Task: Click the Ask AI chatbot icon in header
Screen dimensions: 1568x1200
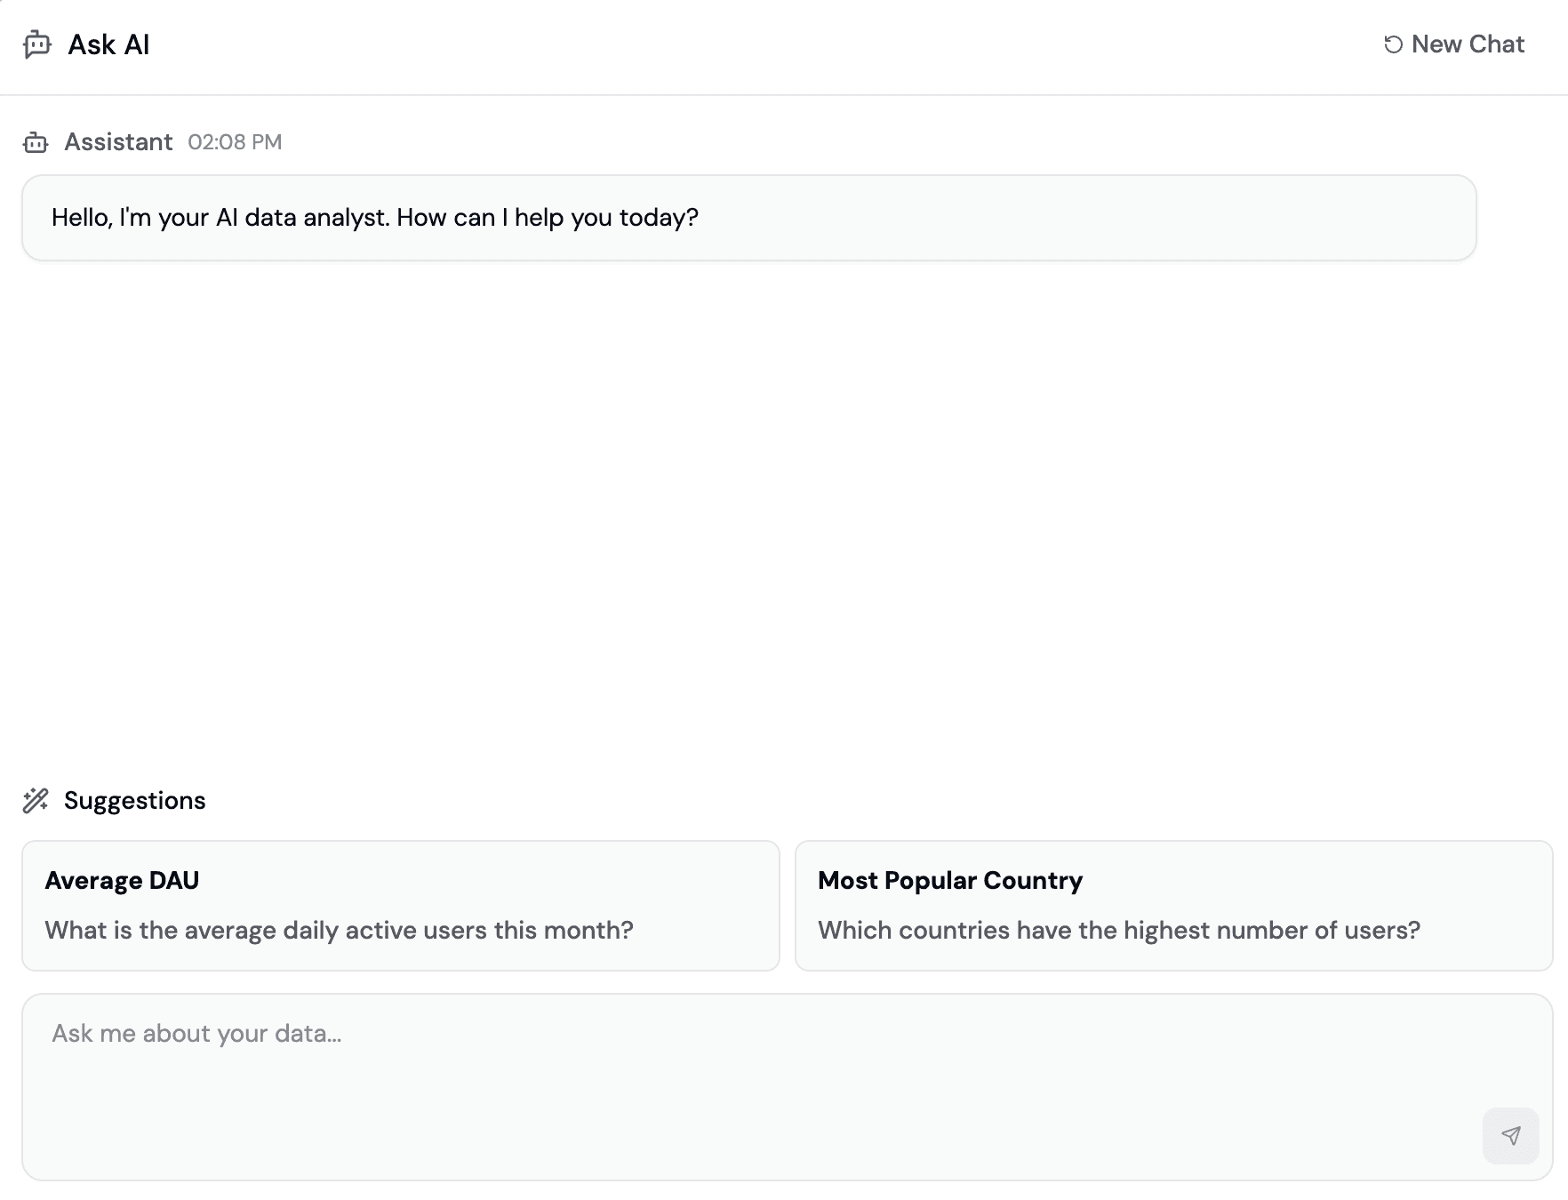Action: [x=36, y=44]
